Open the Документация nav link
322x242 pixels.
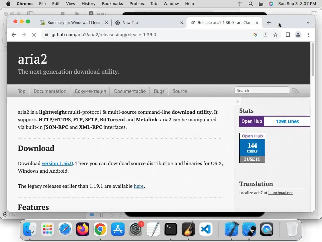pos(90,91)
